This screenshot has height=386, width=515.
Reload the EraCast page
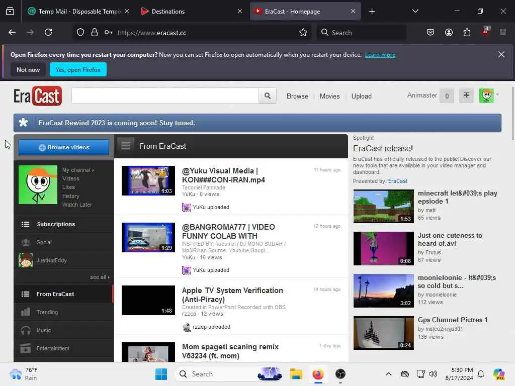(x=48, y=32)
